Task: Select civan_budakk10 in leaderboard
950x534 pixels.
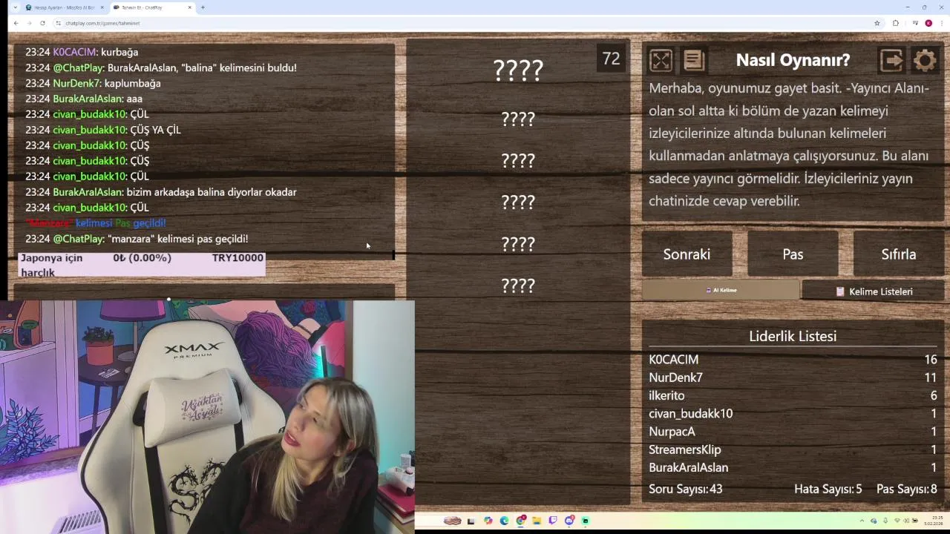Action: (793, 413)
